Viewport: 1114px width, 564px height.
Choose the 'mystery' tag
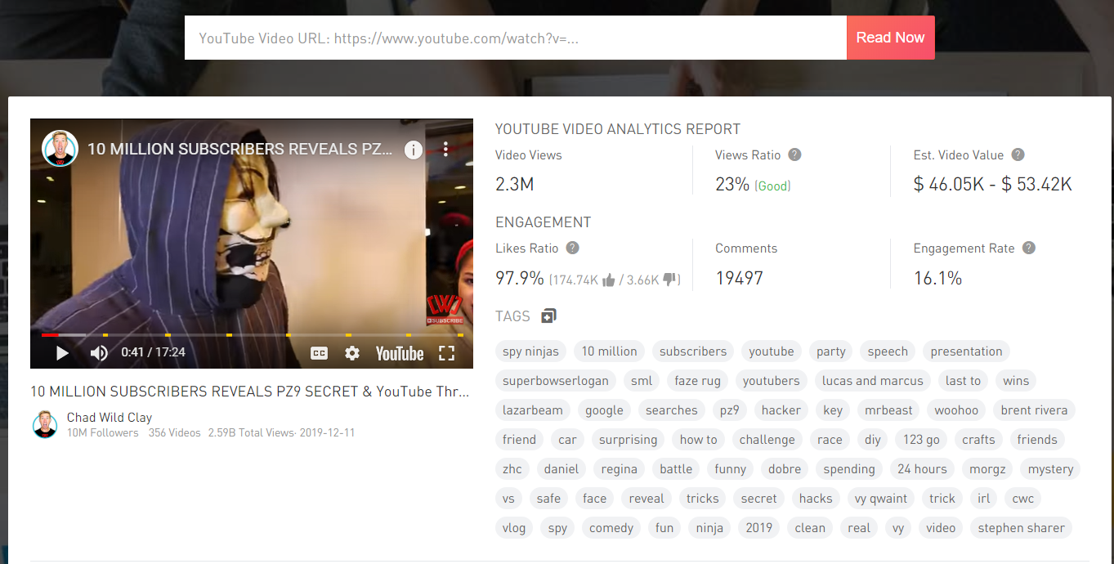pyautogui.click(x=1051, y=469)
